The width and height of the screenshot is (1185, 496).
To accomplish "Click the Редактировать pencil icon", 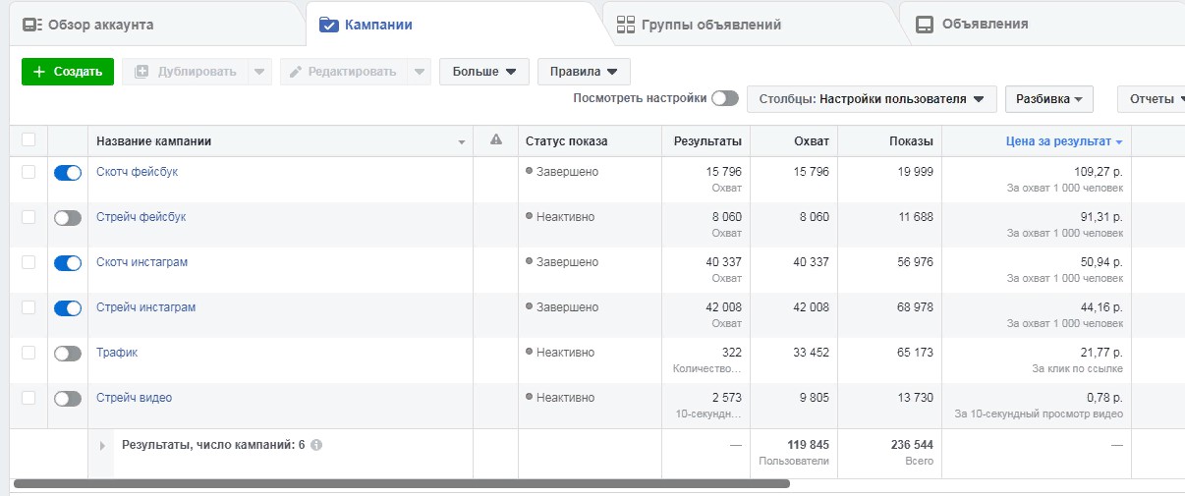I will (x=294, y=72).
